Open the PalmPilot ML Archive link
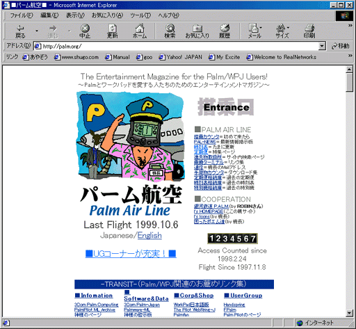 point(95,310)
